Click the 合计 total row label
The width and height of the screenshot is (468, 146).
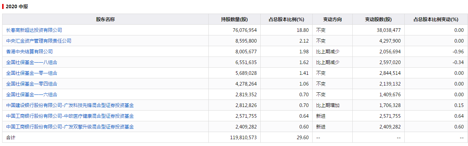pyautogui.click(x=11, y=137)
